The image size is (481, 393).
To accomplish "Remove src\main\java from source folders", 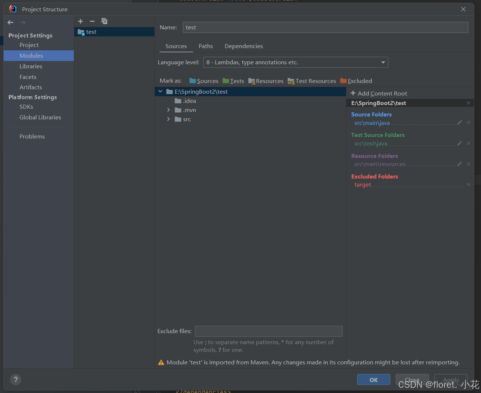I will (x=468, y=122).
